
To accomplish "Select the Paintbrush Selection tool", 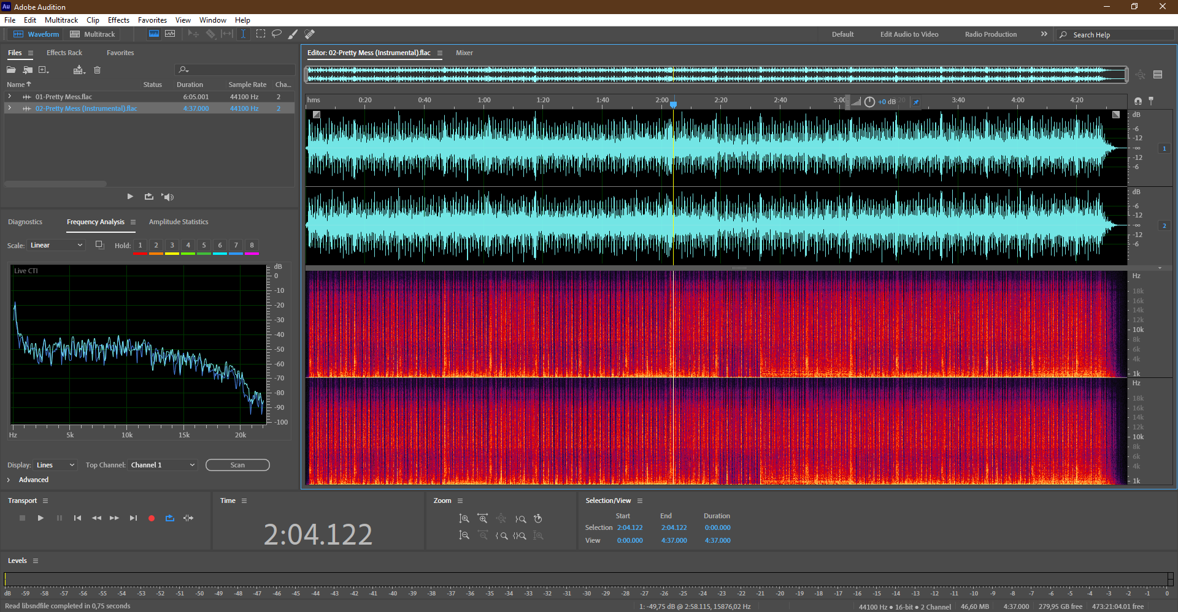I will click(293, 34).
